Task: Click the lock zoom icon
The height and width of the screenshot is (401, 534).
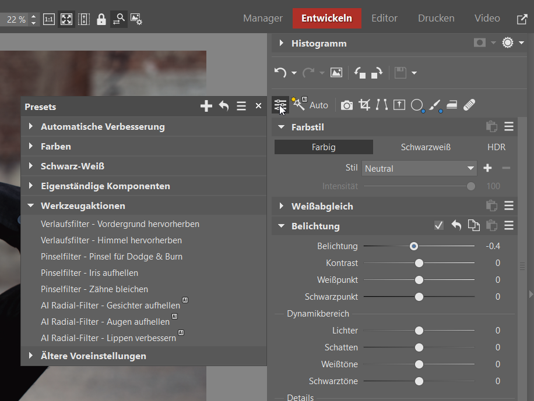Action: pyautogui.click(x=101, y=19)
